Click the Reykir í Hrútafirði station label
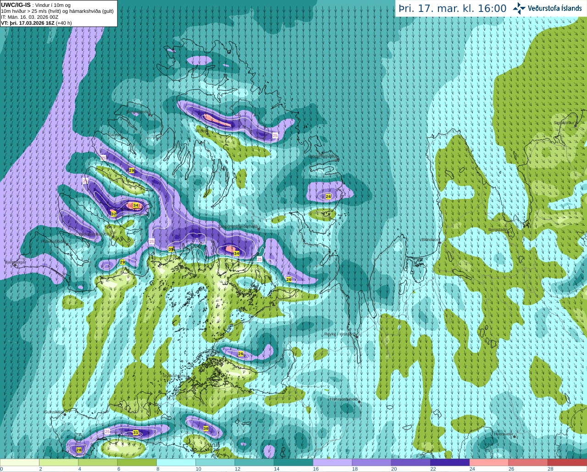This screenshot has width=587, height=472. pos(340,334)
